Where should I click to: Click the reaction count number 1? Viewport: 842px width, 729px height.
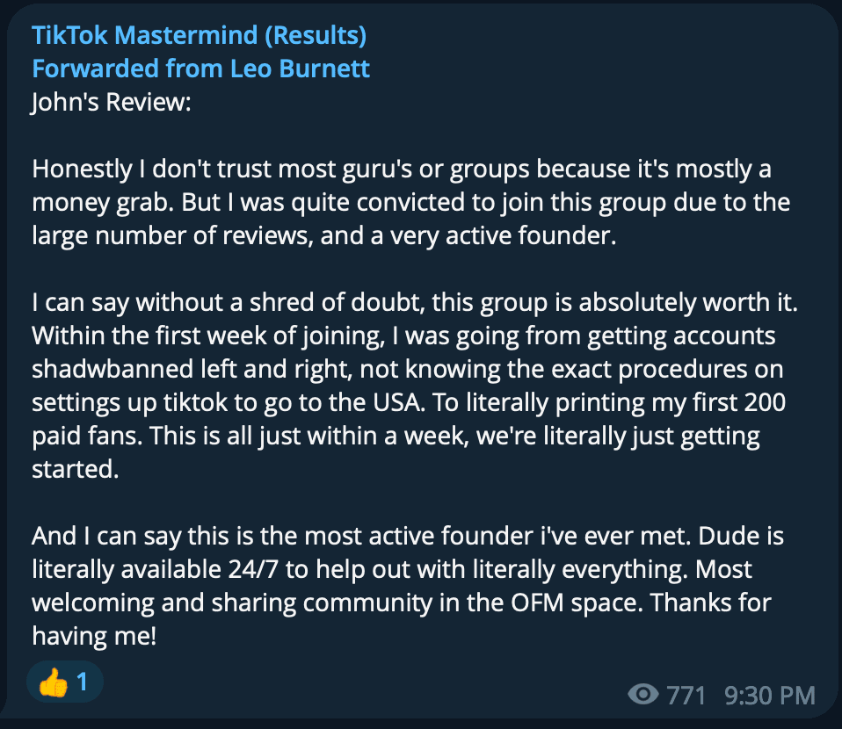(82, 682)
